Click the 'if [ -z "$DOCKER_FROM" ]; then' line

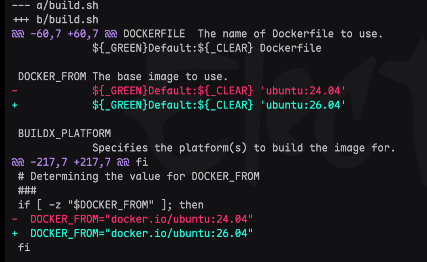(111, 205)
